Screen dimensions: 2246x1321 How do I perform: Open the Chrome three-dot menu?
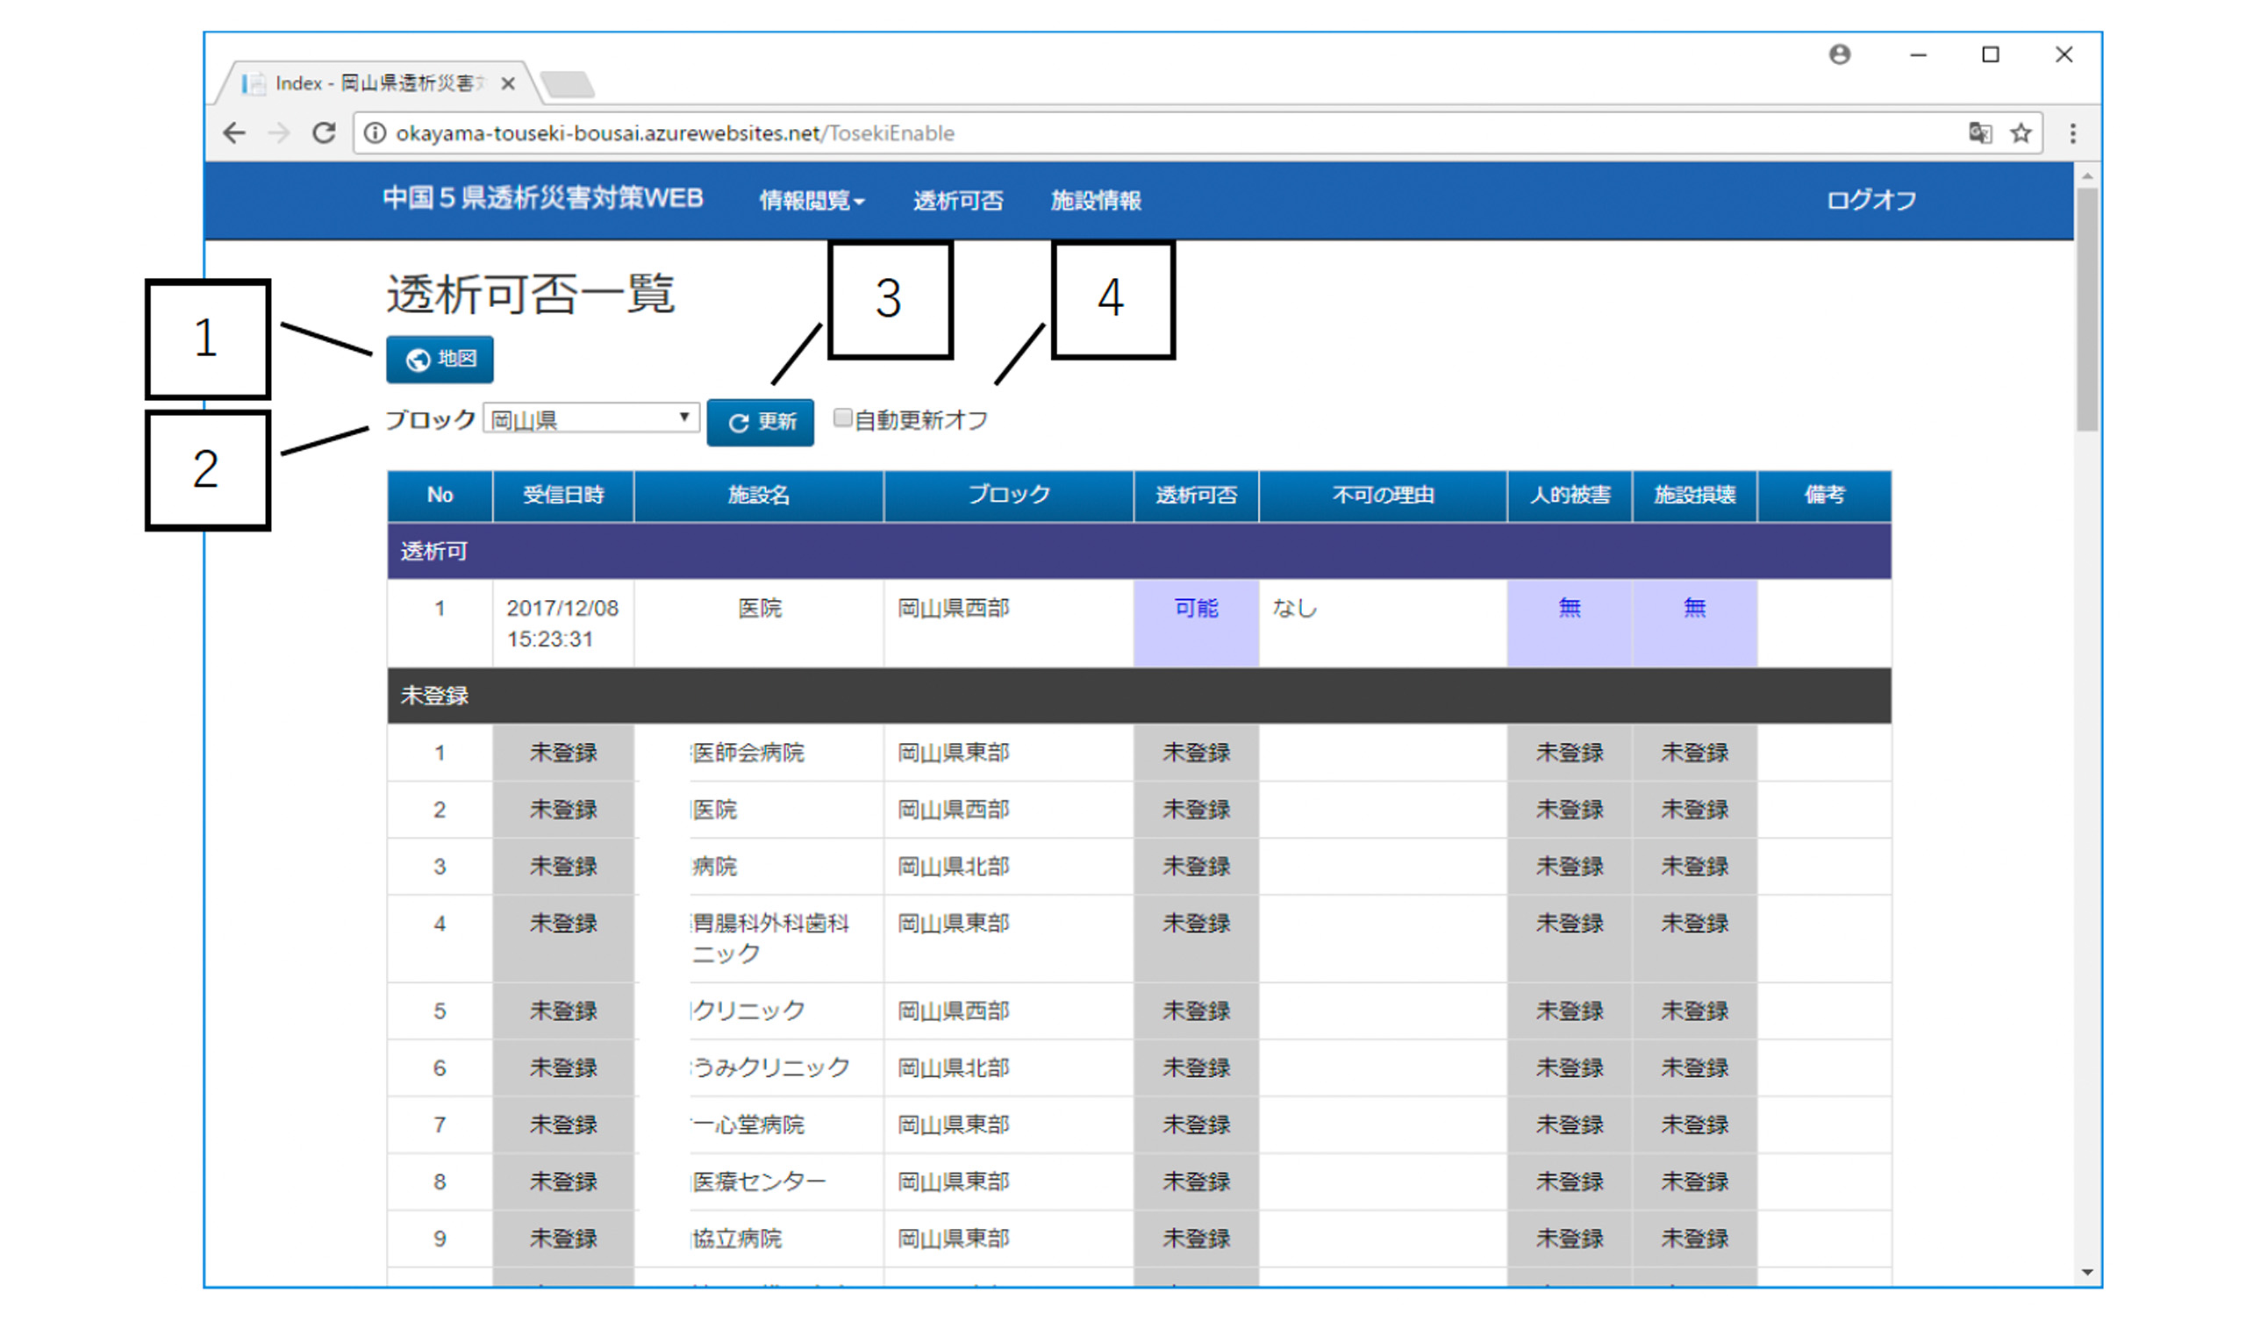tap(2072, 133)
